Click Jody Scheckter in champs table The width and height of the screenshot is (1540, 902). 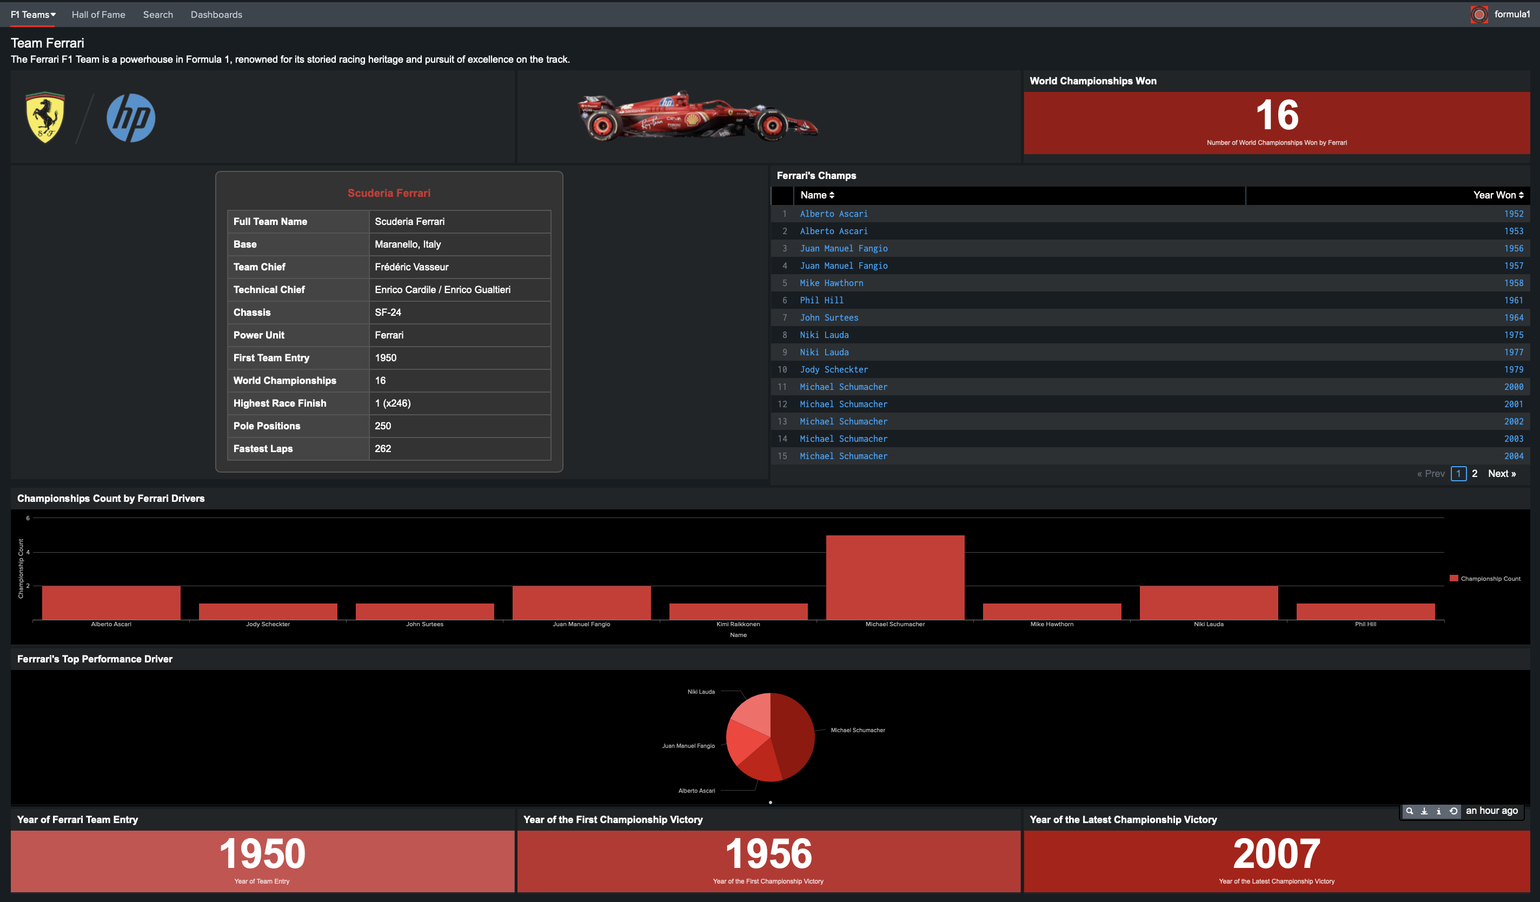[x=834, y=370]
